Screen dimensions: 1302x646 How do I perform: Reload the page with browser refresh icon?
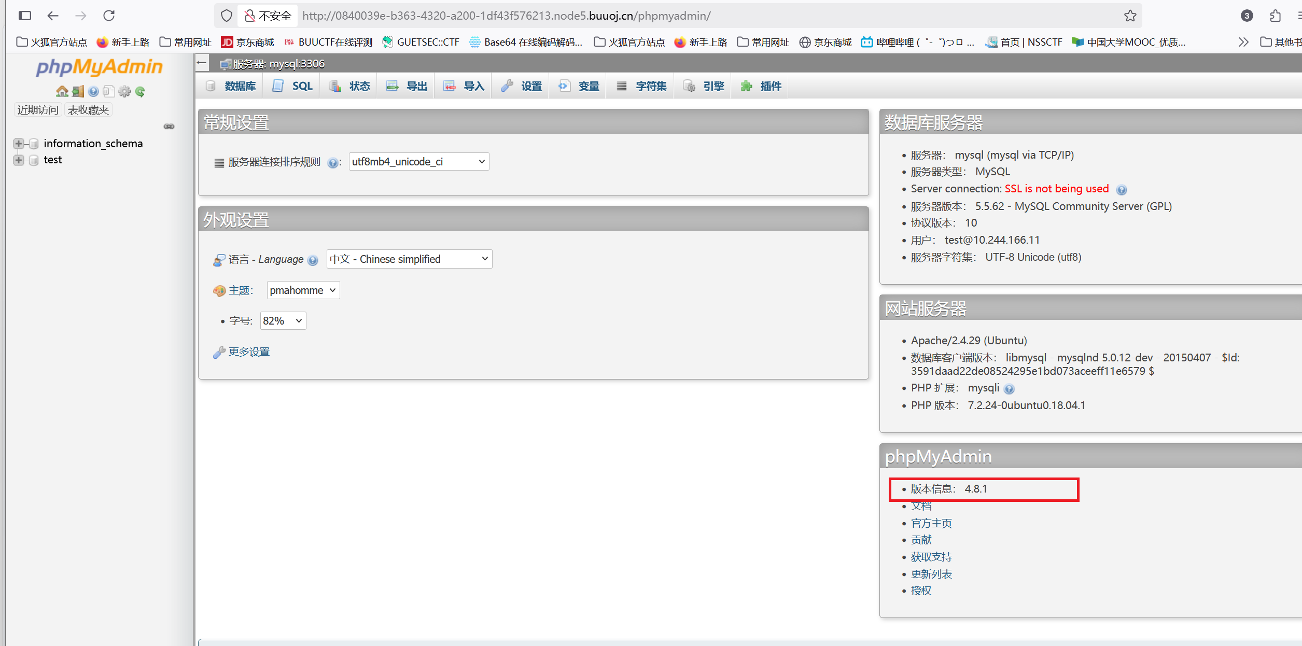coord(109,16)
